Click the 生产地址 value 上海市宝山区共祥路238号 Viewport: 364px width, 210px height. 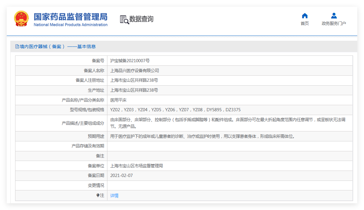134,90
